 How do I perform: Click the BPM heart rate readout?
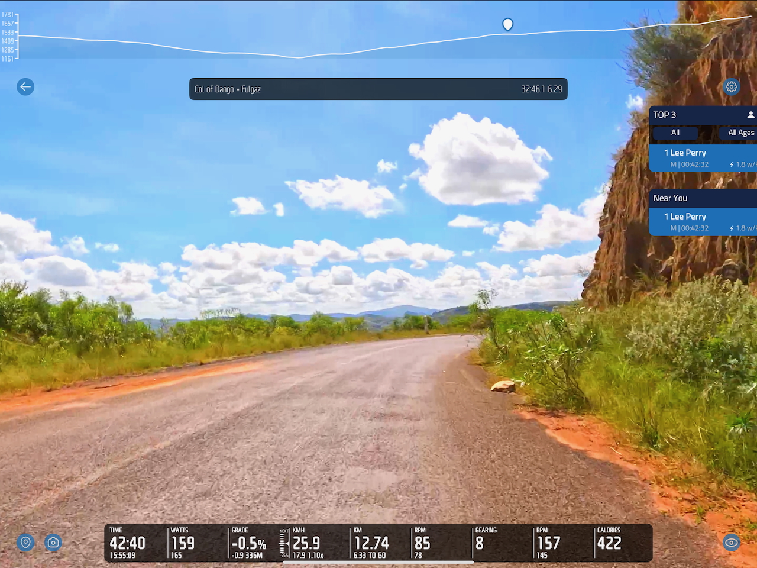coord(548,543)
